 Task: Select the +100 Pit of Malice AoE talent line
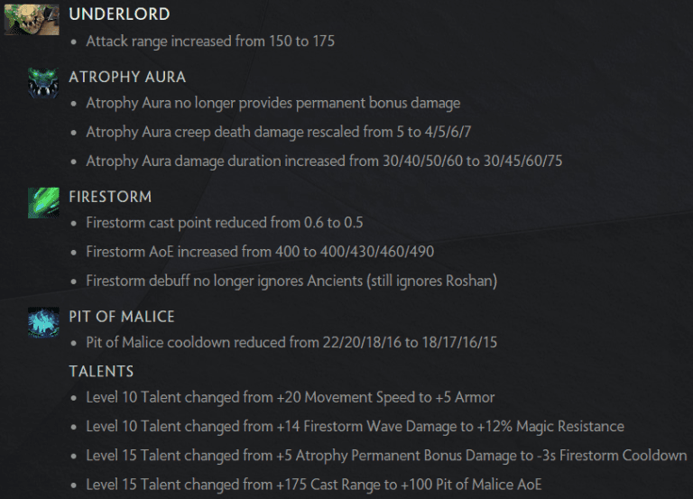click(x=313, y=485)
